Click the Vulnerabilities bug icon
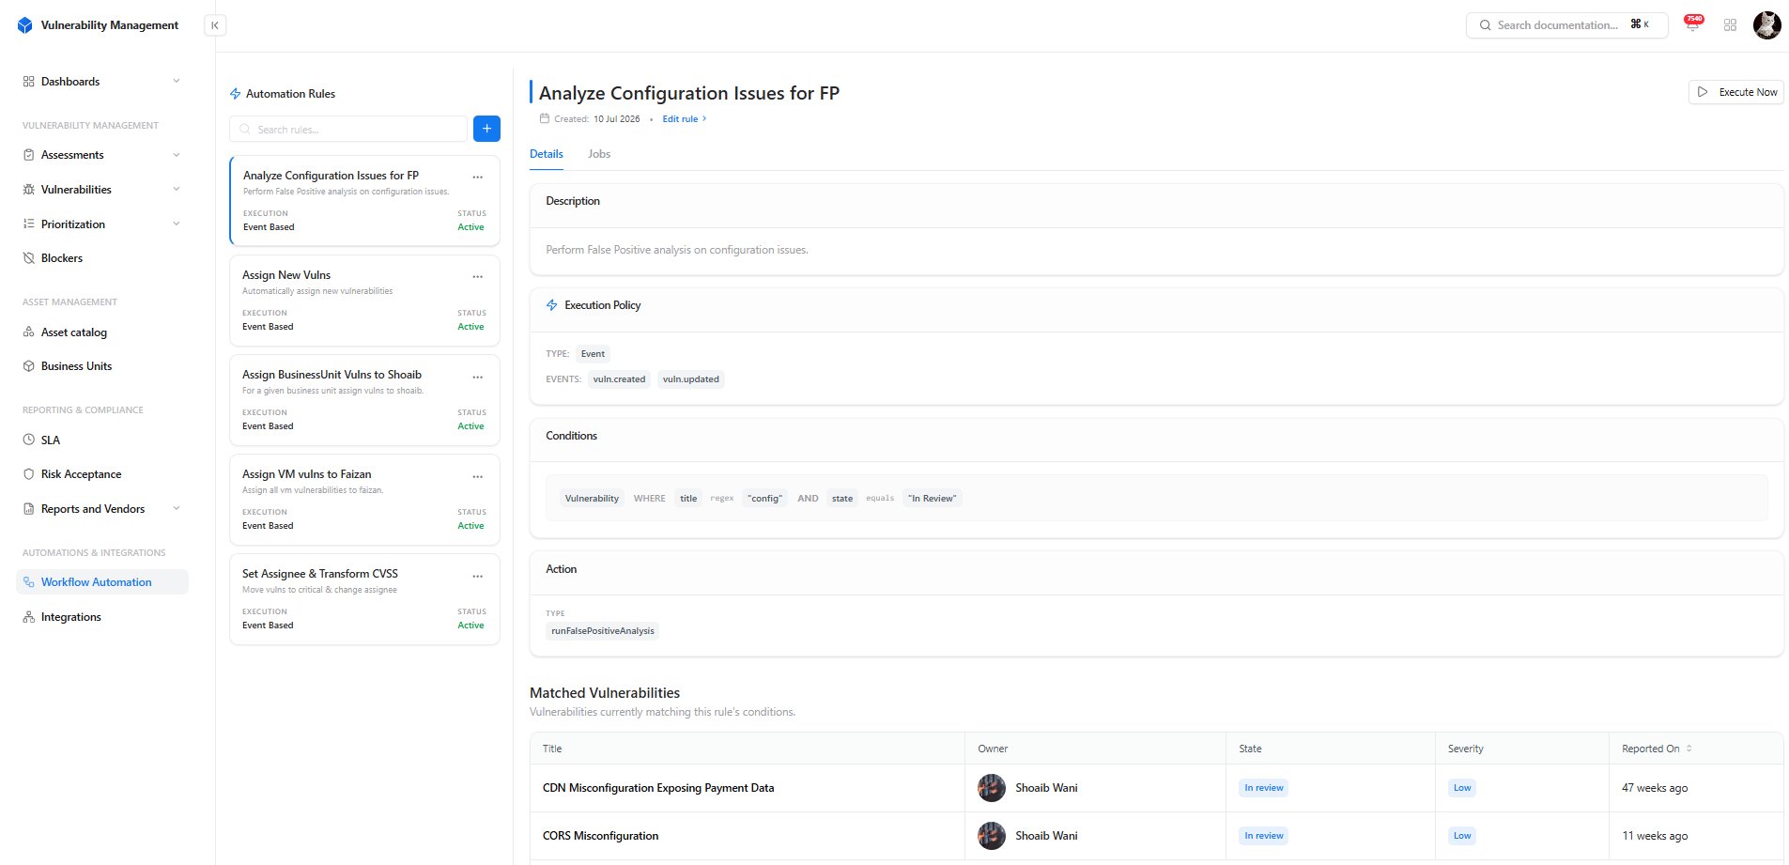The height and width of the screenshot is (865, 1789). pos(28,190)
